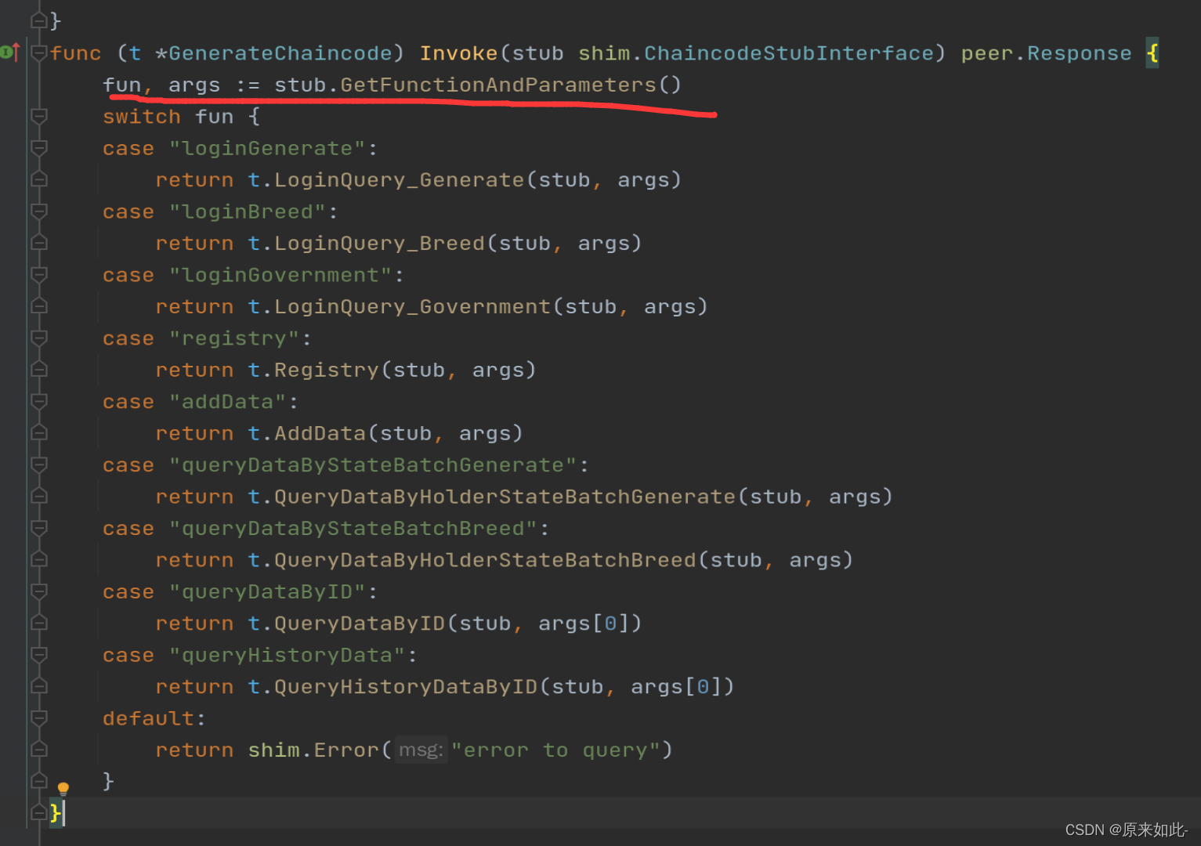Click the ChaincodeStubInterface type name
The image size is (1201, 846).
[x=789, y=53]
